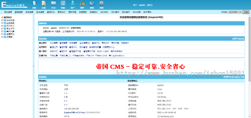This screenshot has width=251, height=118.
Task: Open 附件管理 in the quick menu panel
Action: [x=83, y=47]
